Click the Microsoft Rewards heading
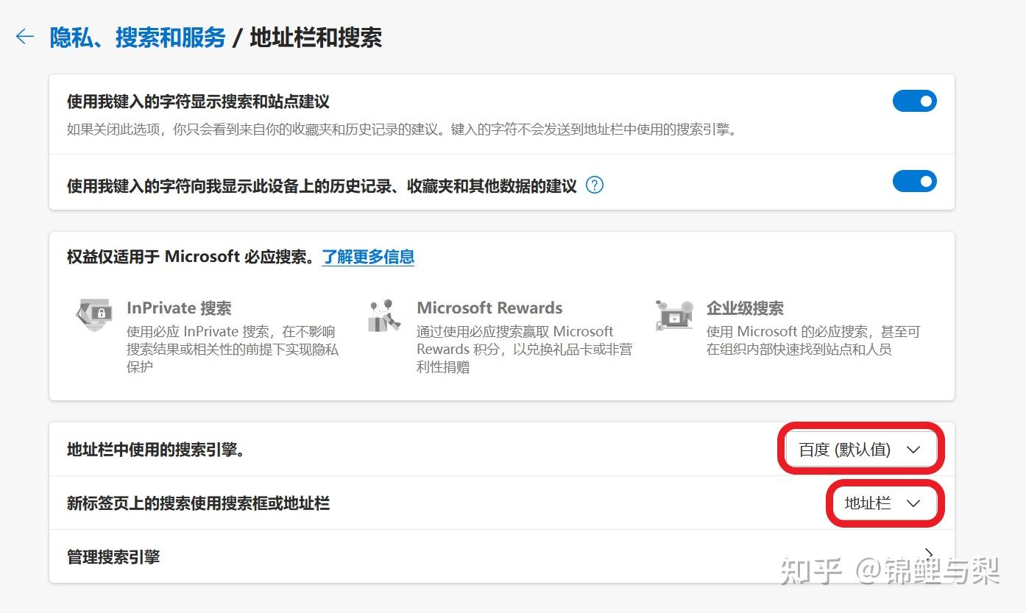The width and height of the screenshot is (1026, 613). click(489, 308)
